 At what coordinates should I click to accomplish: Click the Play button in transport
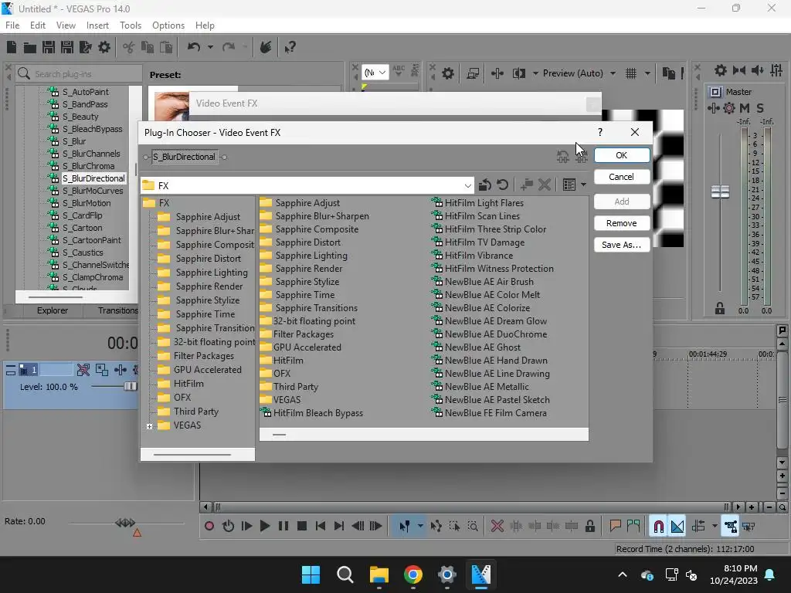tap(264, 527)
